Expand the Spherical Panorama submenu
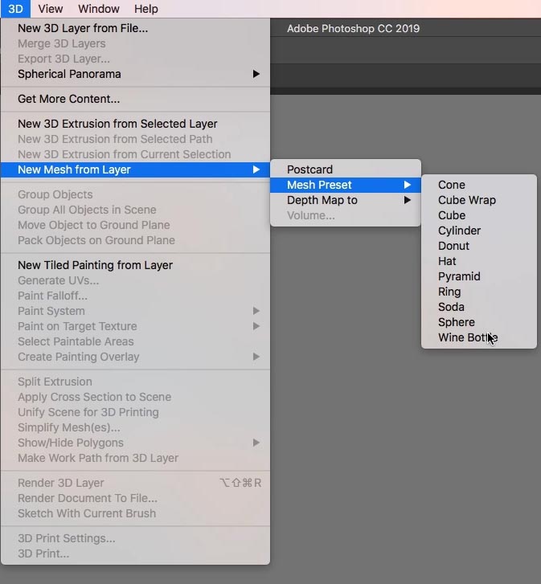 (x=135, y=74)
